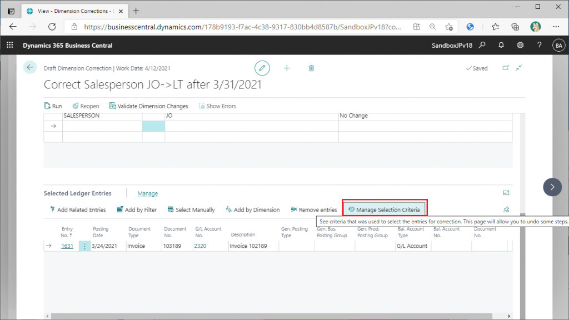Click the search magnifier in the app header
The image size is (569, 320).
click(482, 45)
